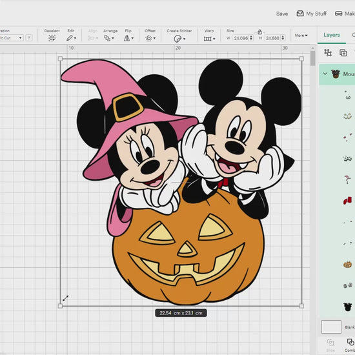
Task: Click the height value field
Action: pos(273,38)
